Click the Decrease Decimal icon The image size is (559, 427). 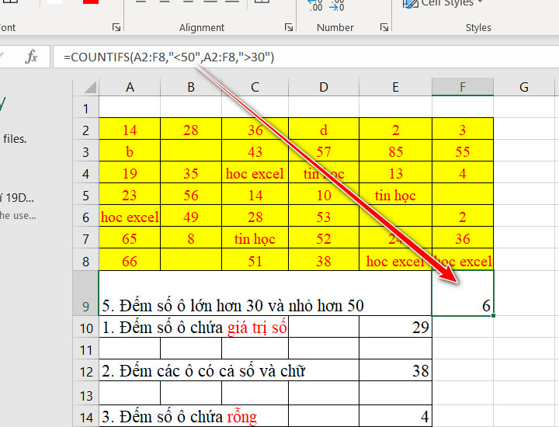point(337,5)
